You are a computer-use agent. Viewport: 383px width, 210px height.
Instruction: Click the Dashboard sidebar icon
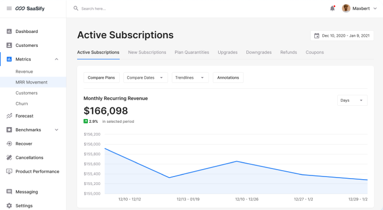pos(9,31)
